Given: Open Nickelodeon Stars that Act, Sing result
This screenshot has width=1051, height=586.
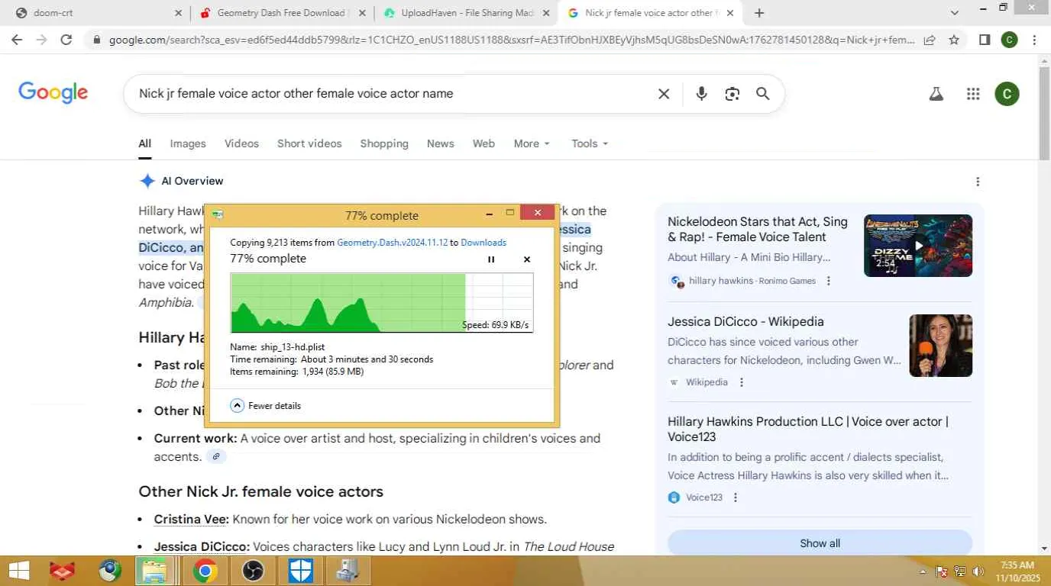Looking at the screenshot, I should 758,229.
